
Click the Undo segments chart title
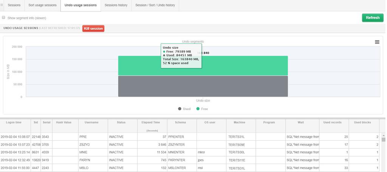point(193,41)
